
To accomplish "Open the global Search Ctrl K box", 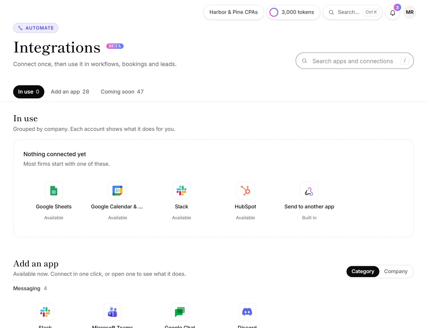I will tap(353, 12).
